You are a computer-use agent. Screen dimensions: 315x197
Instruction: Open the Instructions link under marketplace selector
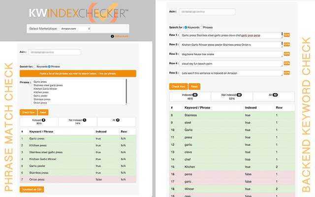[x=122, y=36]
